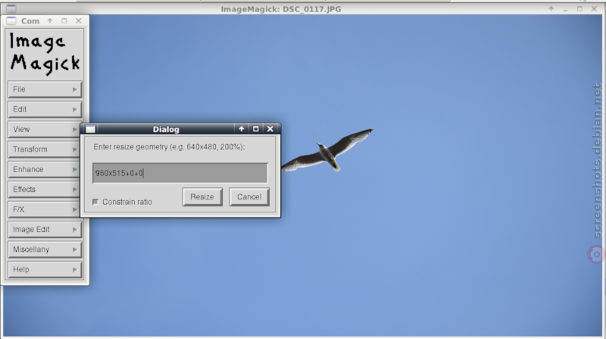
Task: Expand the Transform submenu arrow
Action: (74, 149)
